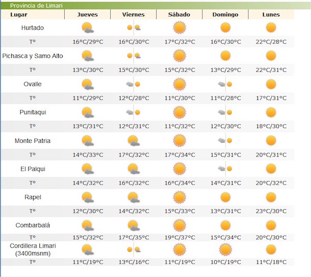Viewport: 311px width, 277px height.
Task: Click the 19°C/37°C temperature cell
Action: click(179, 237)
